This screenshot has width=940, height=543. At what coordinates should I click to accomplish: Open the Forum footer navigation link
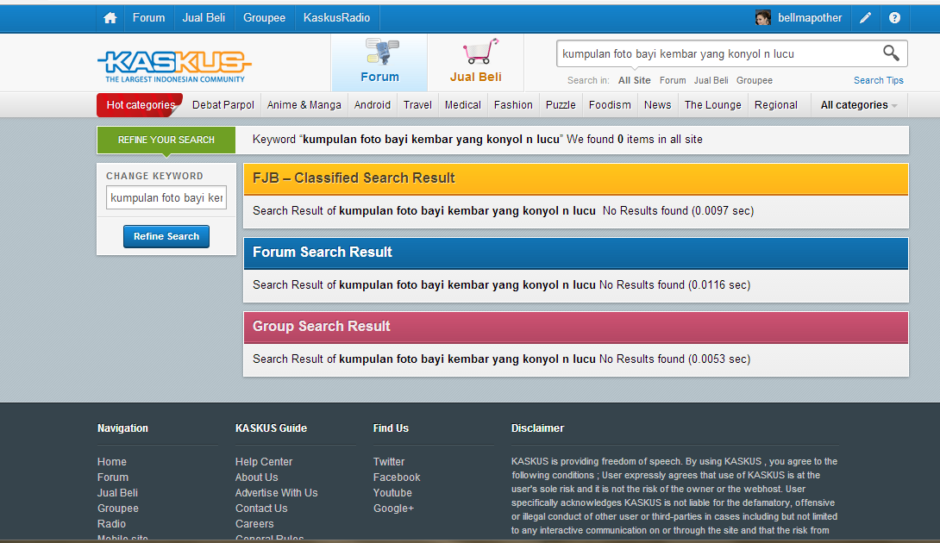tap(113, 477)
